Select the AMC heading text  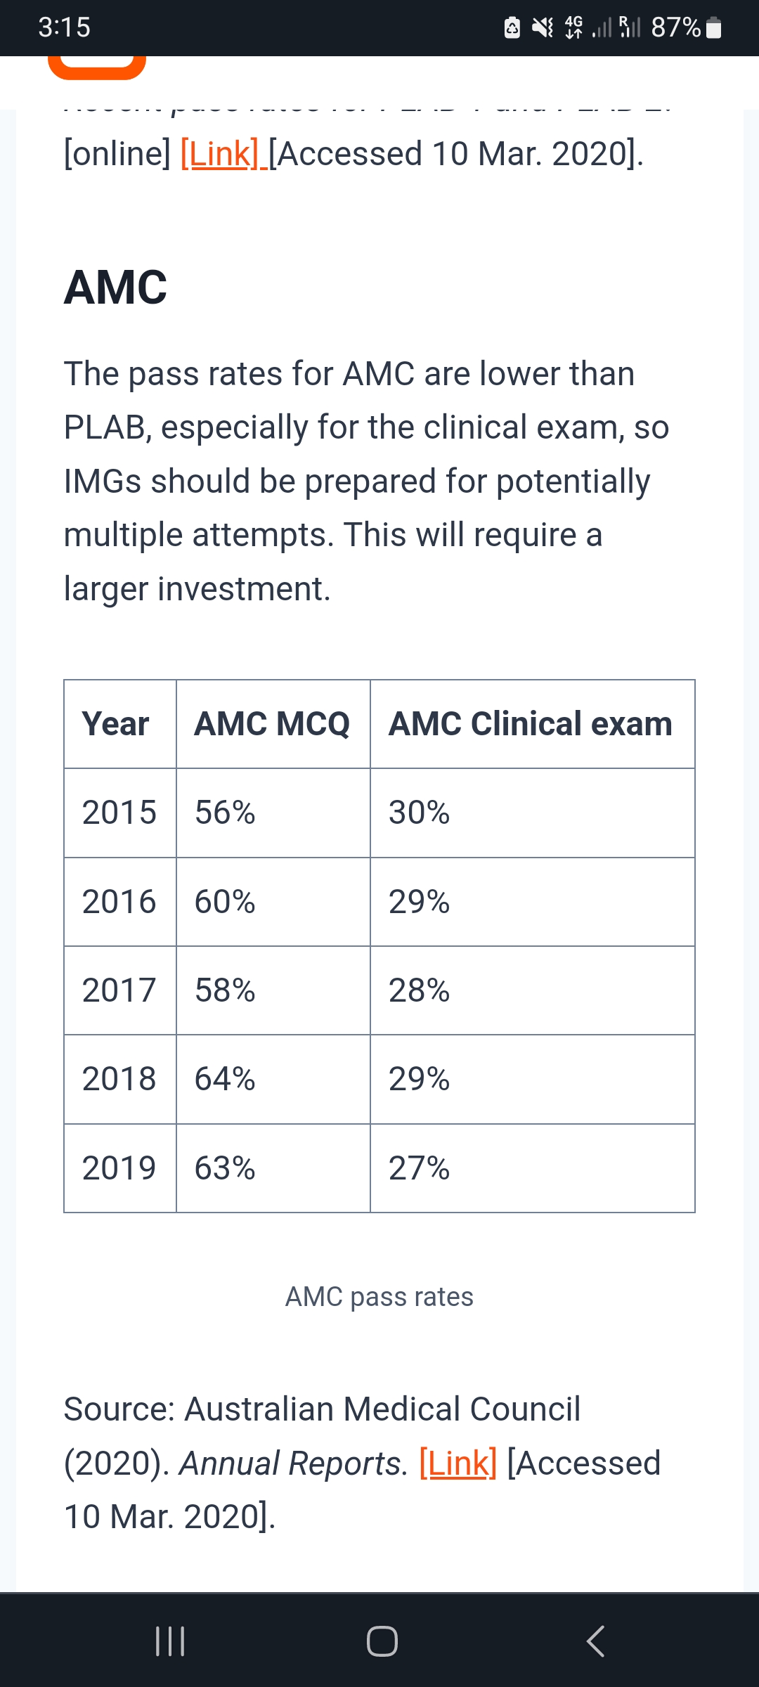(x=115, y=287)
